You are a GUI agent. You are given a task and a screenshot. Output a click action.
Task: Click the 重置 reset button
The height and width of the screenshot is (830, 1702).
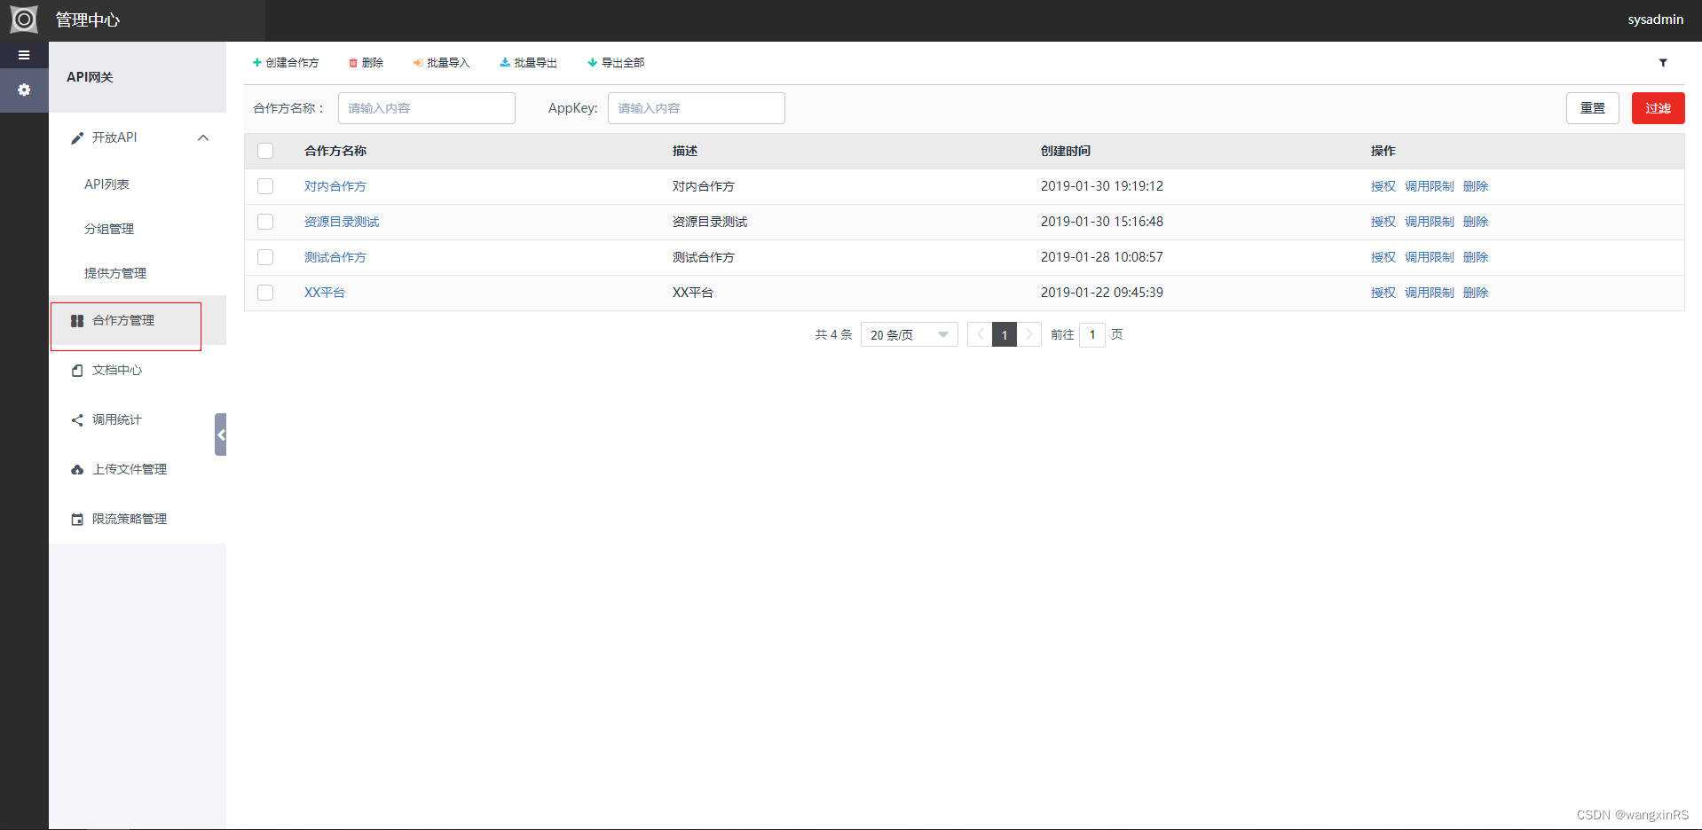coord(1593,108)
